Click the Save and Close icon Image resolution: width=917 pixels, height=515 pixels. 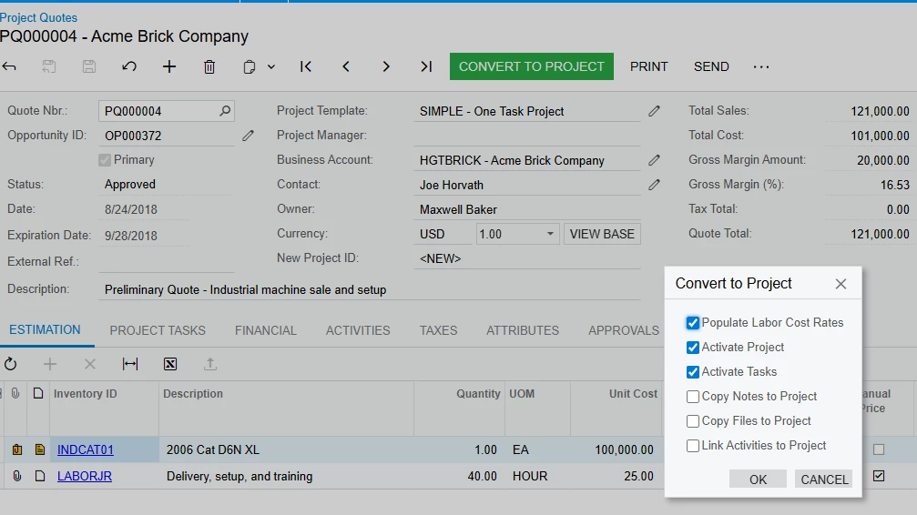point(49,66)
